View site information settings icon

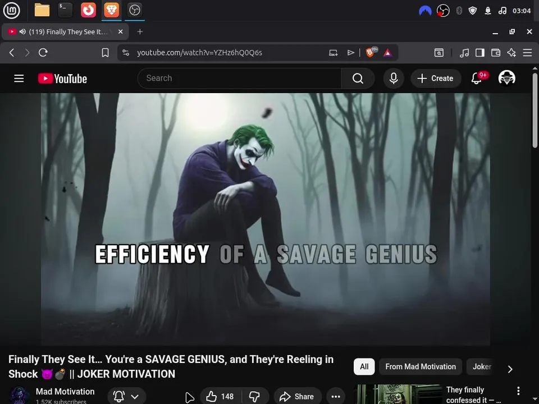click(x=126, y=53)
